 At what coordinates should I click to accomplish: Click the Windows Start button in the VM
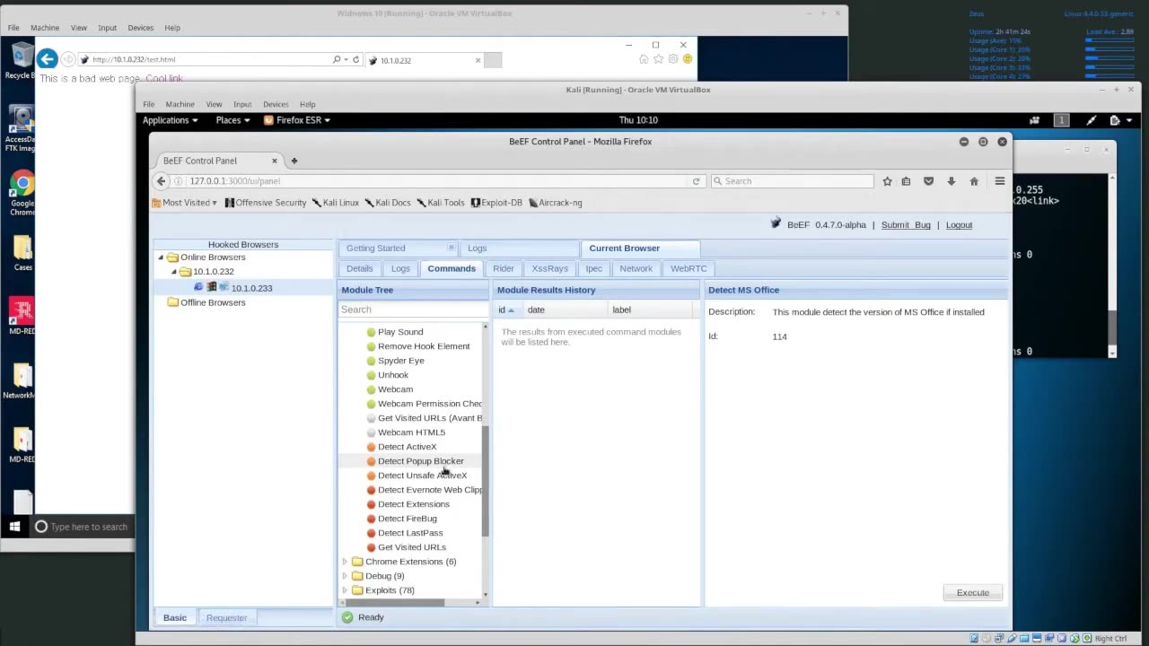[15, 527]
